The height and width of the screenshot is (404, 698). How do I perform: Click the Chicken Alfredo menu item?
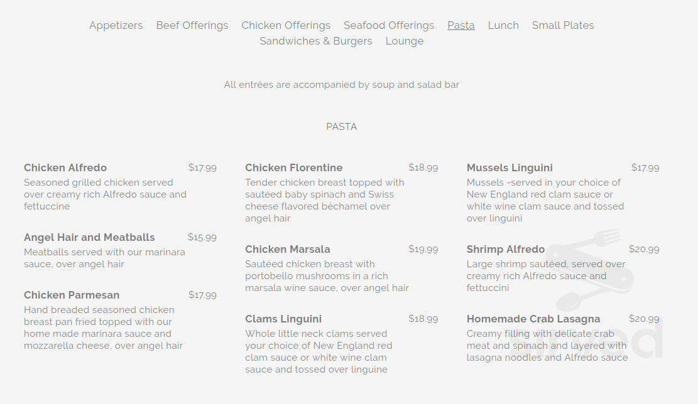click(65, 167)
